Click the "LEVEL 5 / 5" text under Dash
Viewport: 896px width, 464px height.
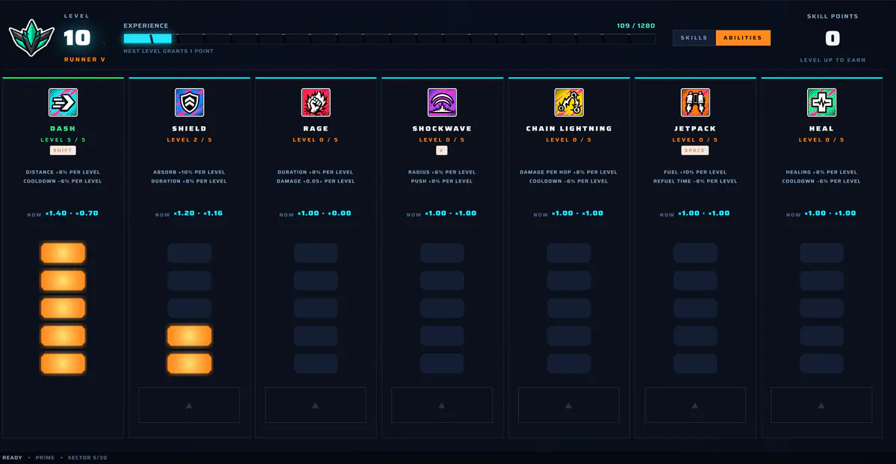(63, 139)
